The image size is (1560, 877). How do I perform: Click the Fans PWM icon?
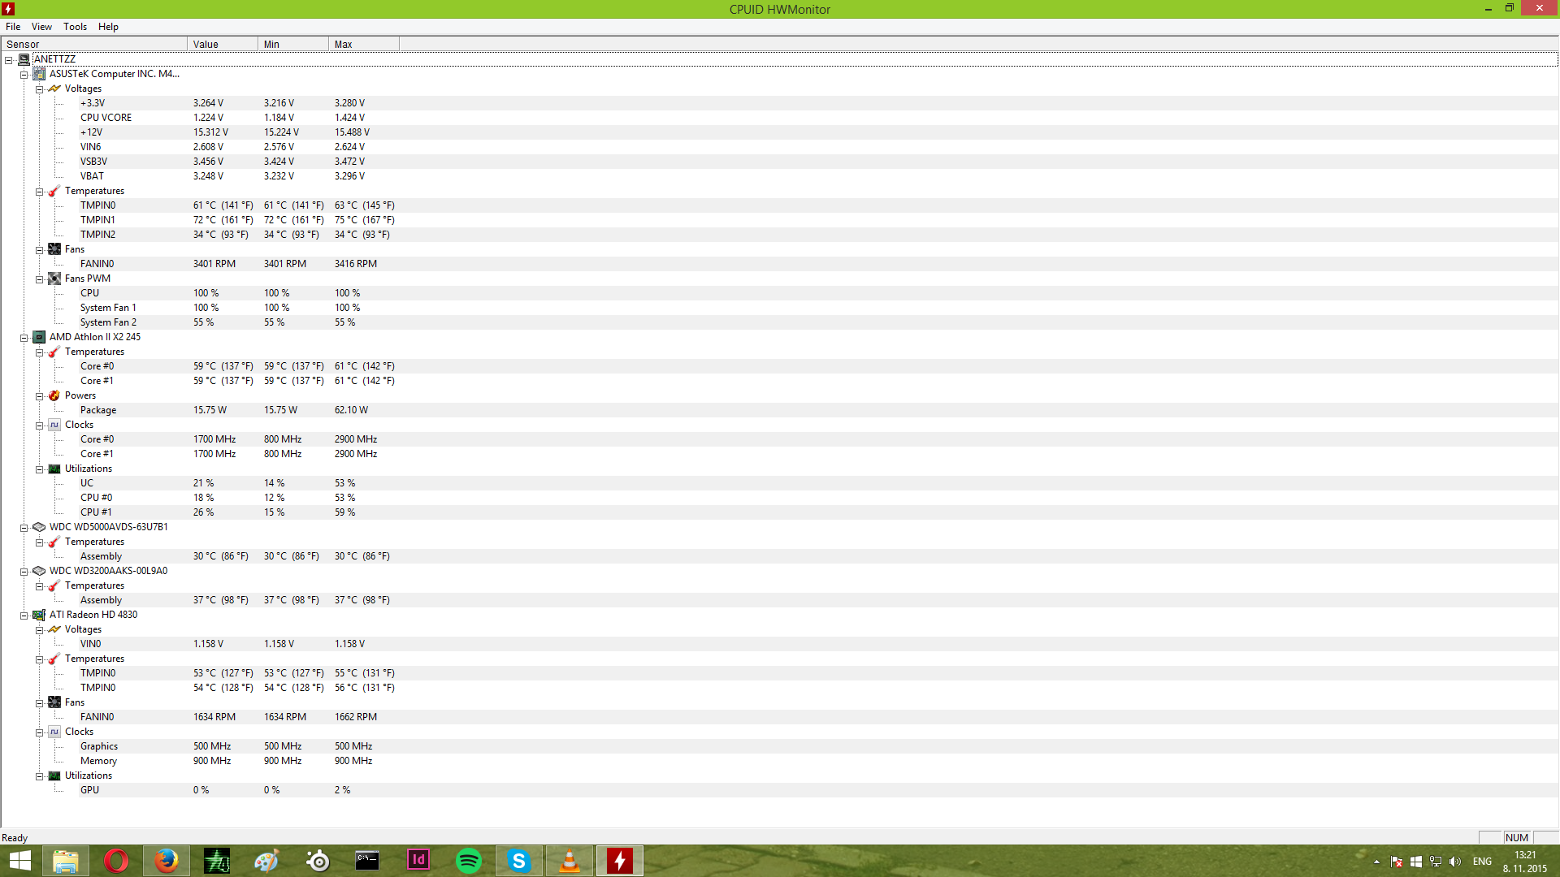(54, 279)
